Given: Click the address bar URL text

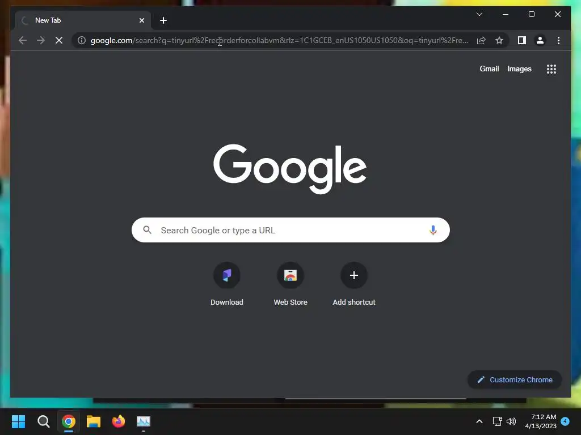Looking at the screenshot, I should (279, 40).
